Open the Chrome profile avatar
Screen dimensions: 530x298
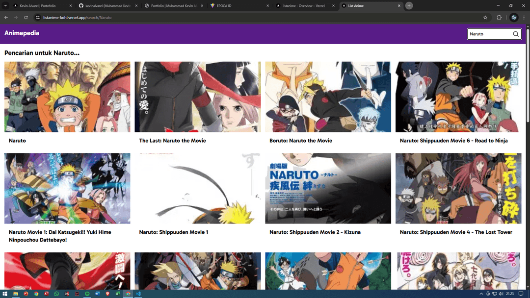[x=513, y=17]
